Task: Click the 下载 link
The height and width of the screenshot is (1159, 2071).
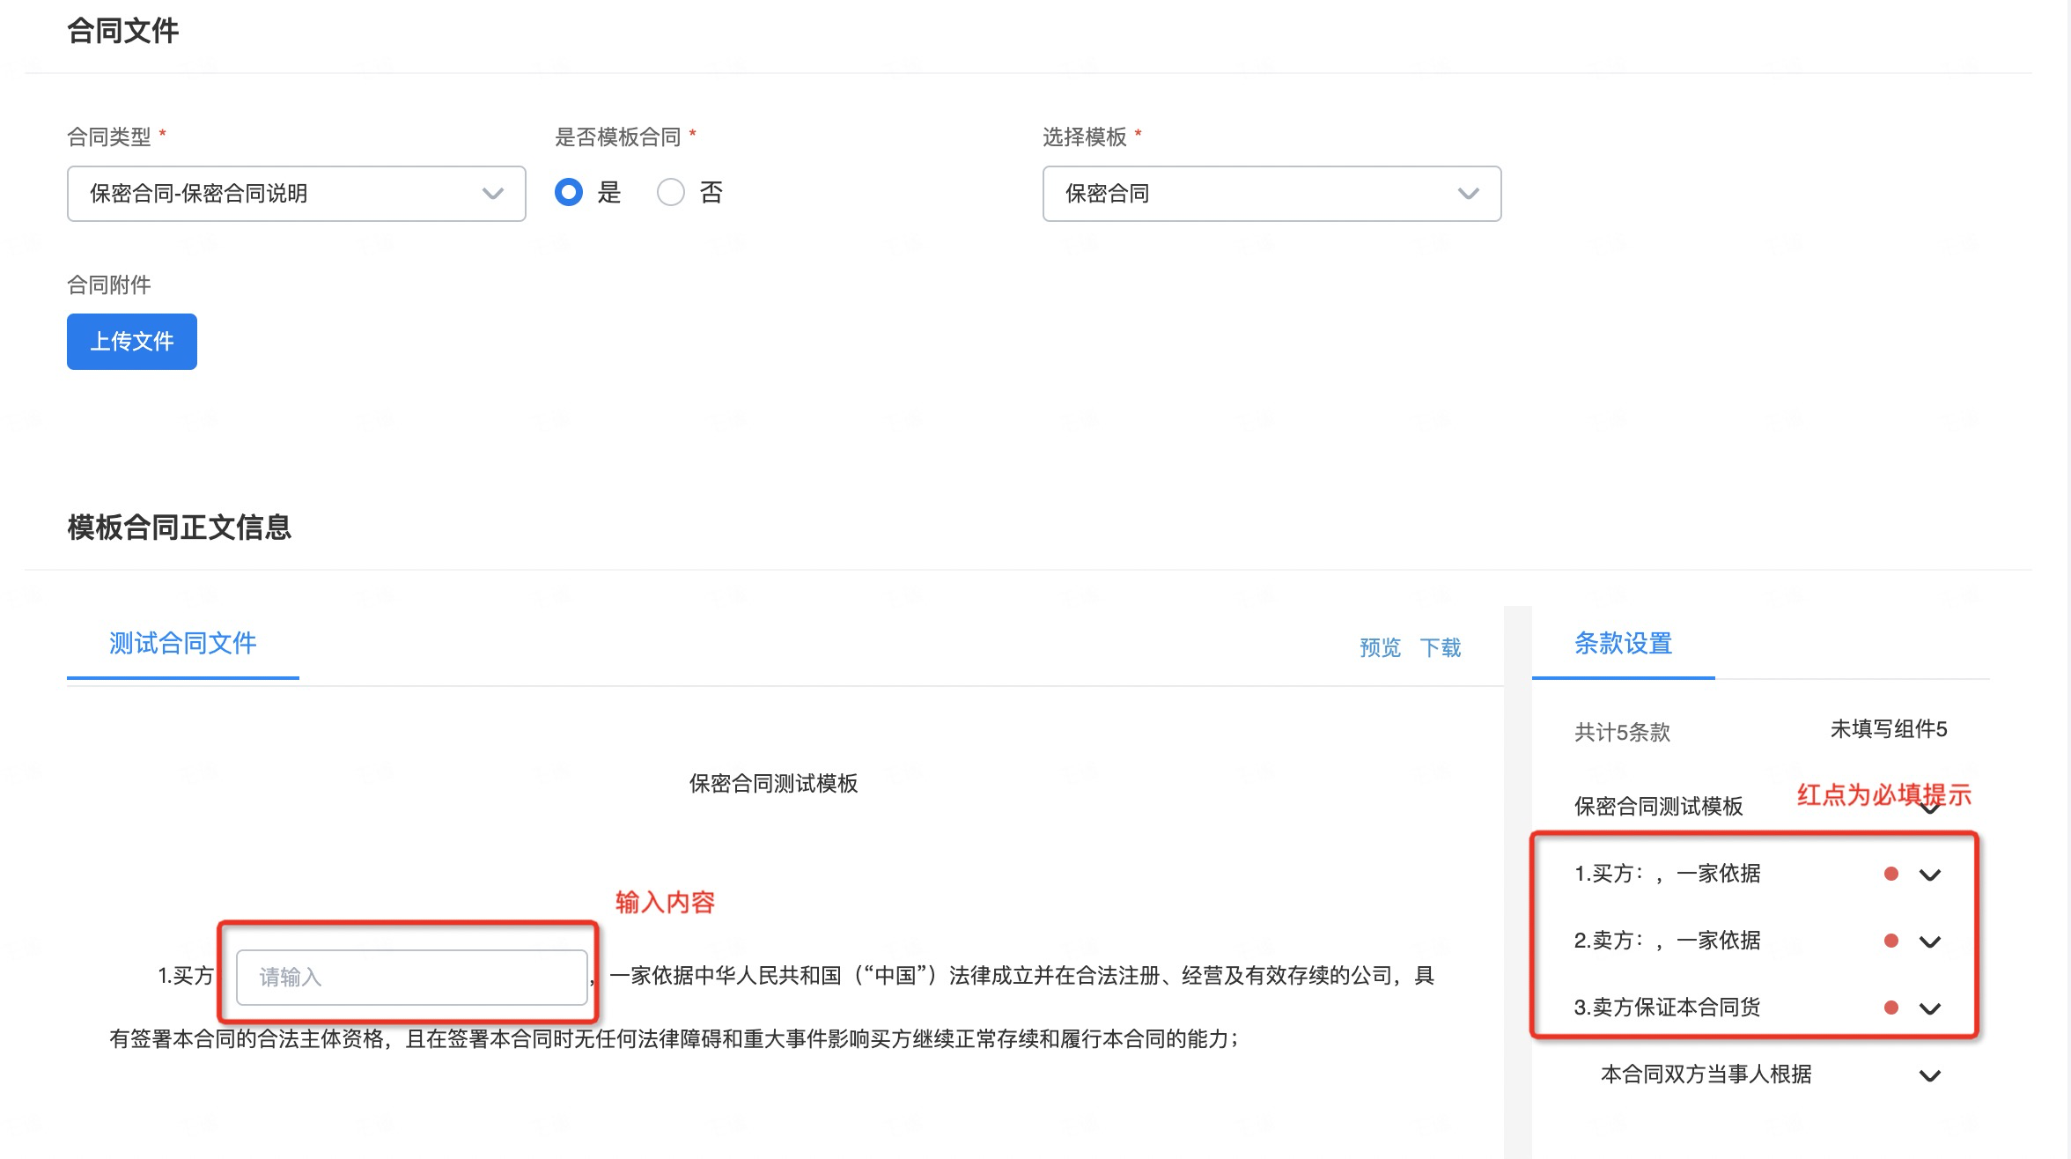Action: 1441,648
